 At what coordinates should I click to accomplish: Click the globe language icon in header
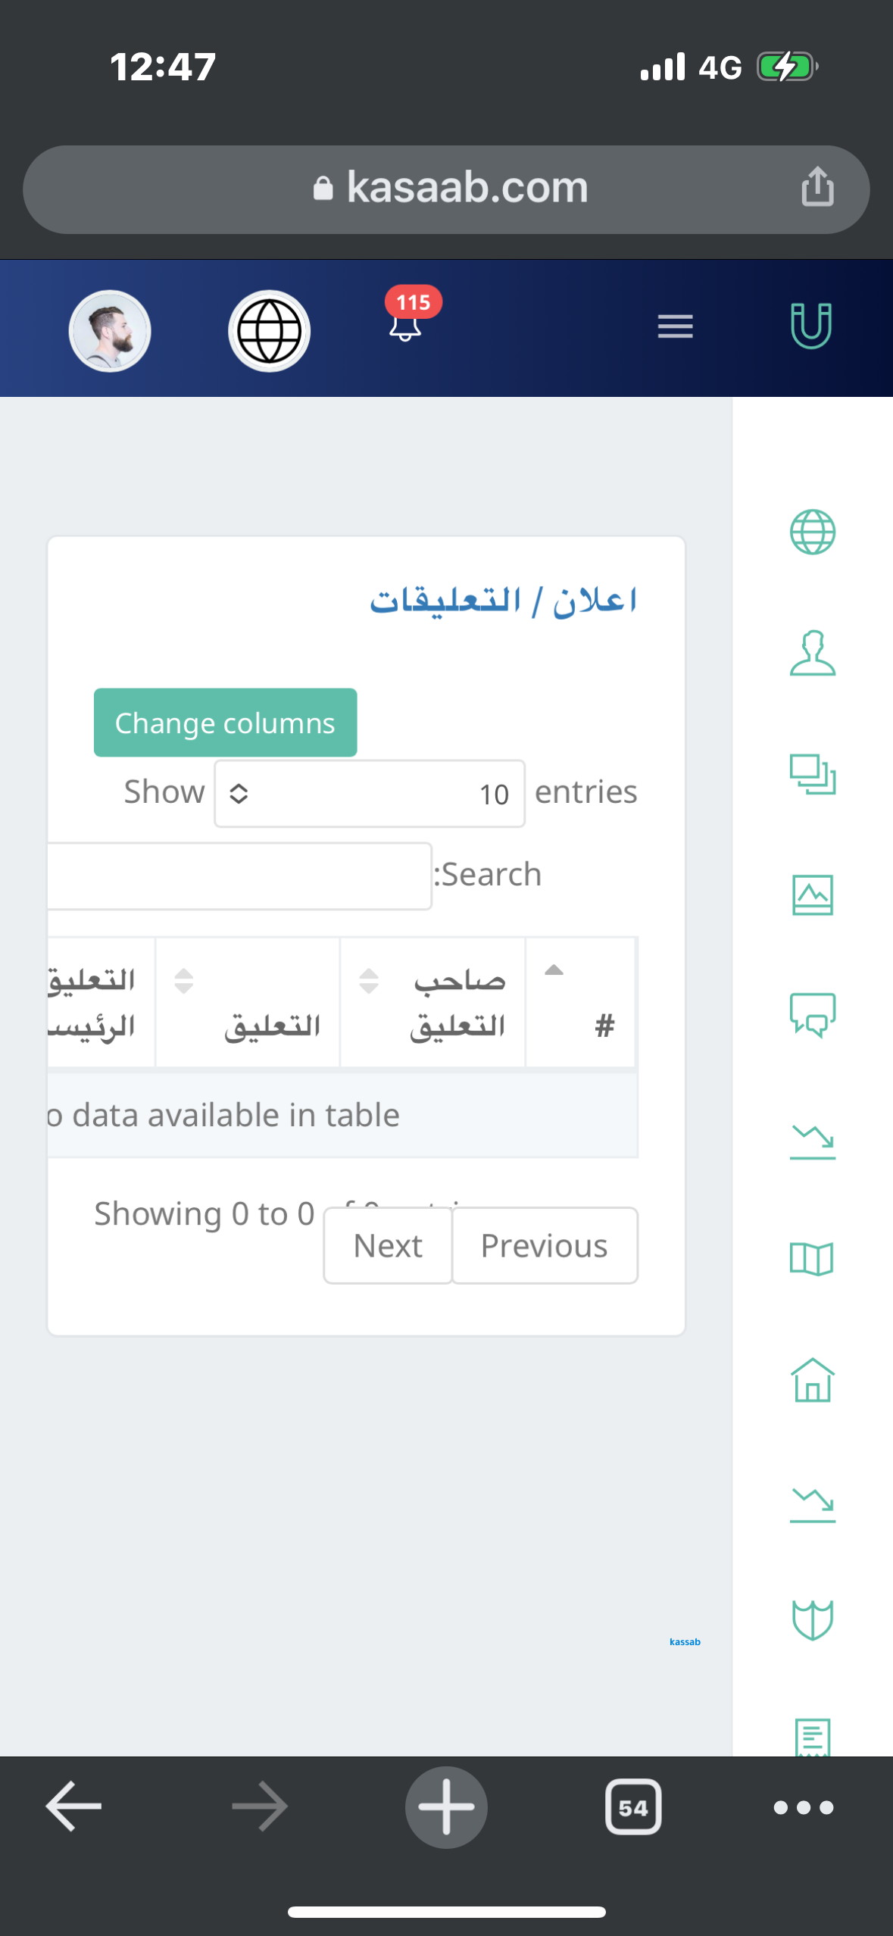coord(269,331)
